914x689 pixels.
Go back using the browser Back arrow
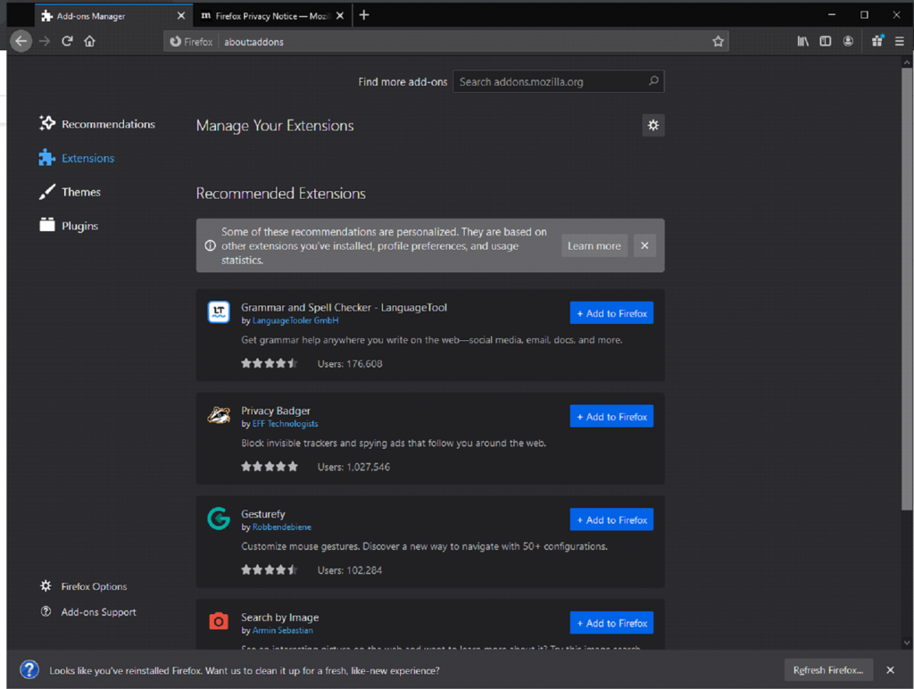(x=21, y=41)
